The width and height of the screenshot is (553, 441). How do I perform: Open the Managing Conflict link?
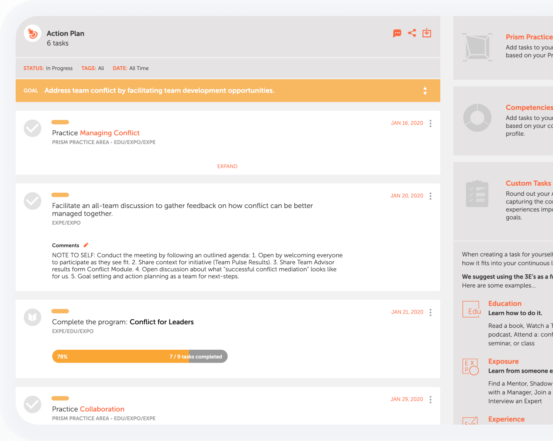coord(110,133)
